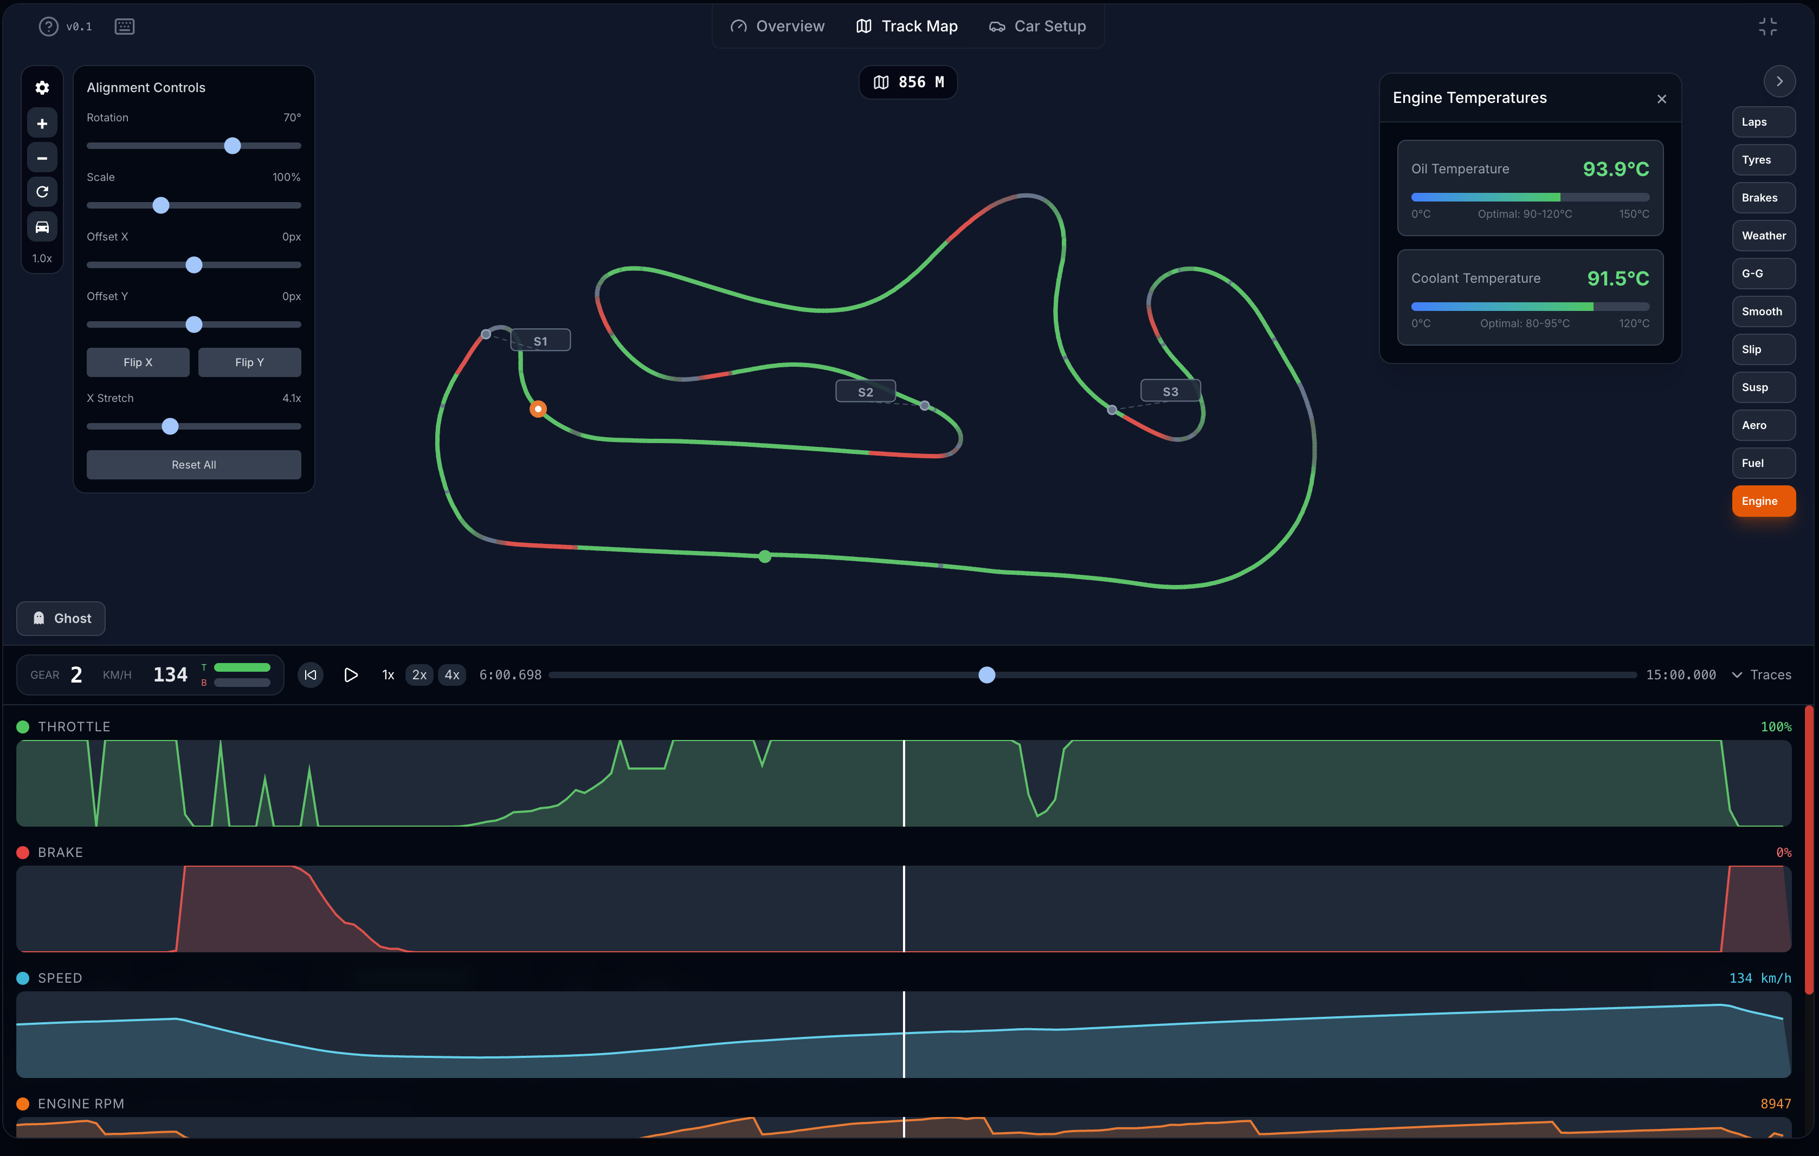
Task: Close the Engine Temperatures panel
Action: click(x=1661, y=98)
